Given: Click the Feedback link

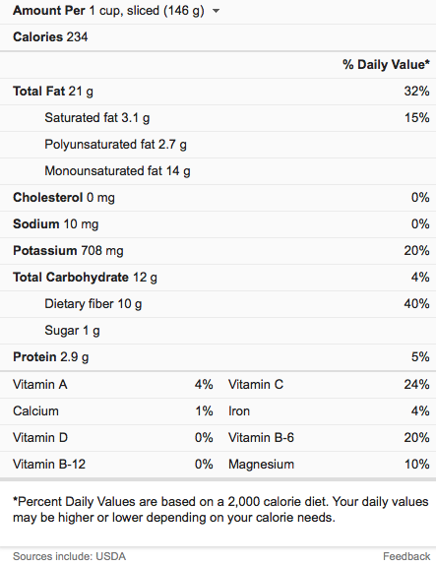Looking at the screenshot, I should [406, 556].
